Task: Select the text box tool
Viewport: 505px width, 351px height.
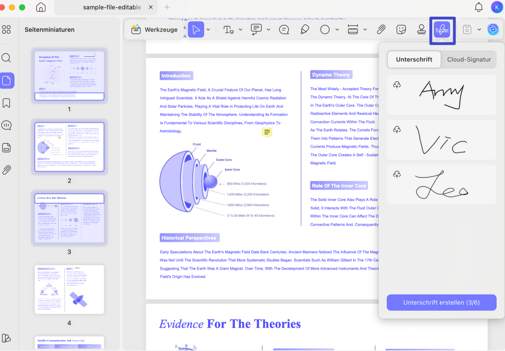Action: point(229,30)
